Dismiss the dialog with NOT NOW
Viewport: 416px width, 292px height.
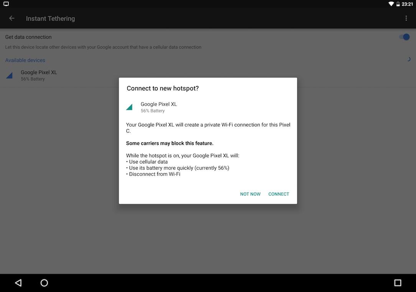click(250, 194)
